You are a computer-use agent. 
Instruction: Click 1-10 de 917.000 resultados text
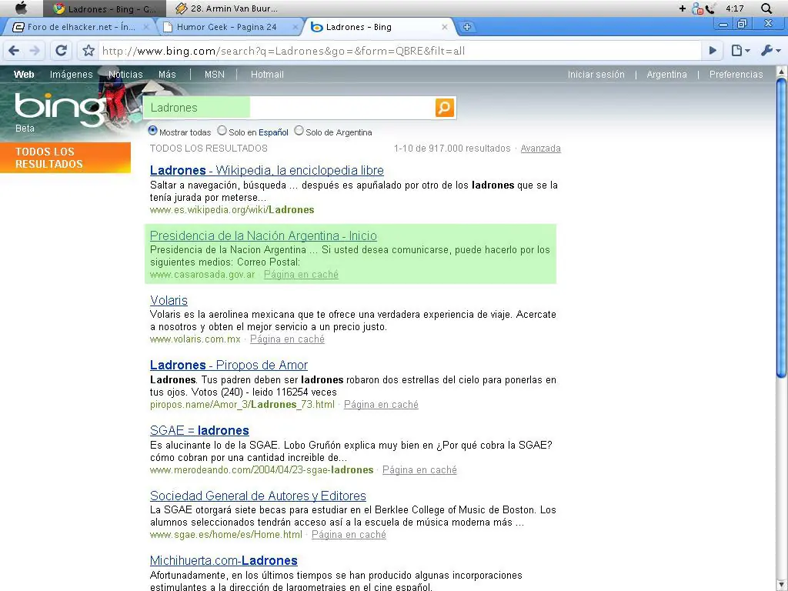click(x=452, y=149)
